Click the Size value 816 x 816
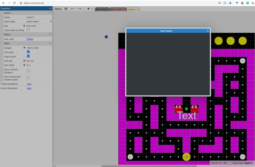The height and width of the screenshot is (167, 255). tap(31, 26)
